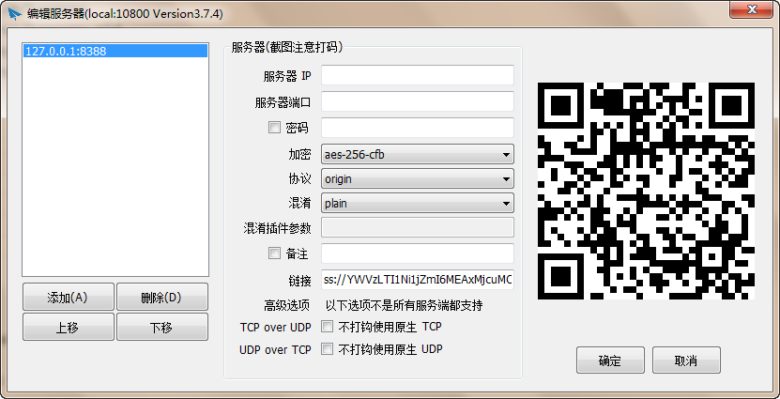Confirm with the 确定 button
The image size is (780, 399).
[x=610, y=361]
